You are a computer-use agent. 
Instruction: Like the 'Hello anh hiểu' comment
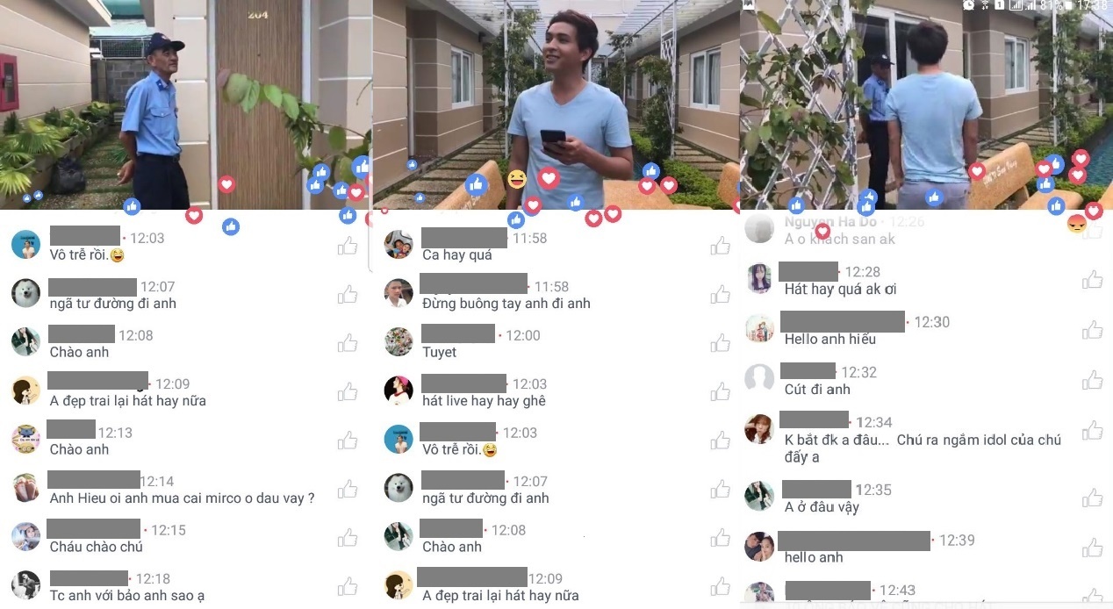[1093, 330]
